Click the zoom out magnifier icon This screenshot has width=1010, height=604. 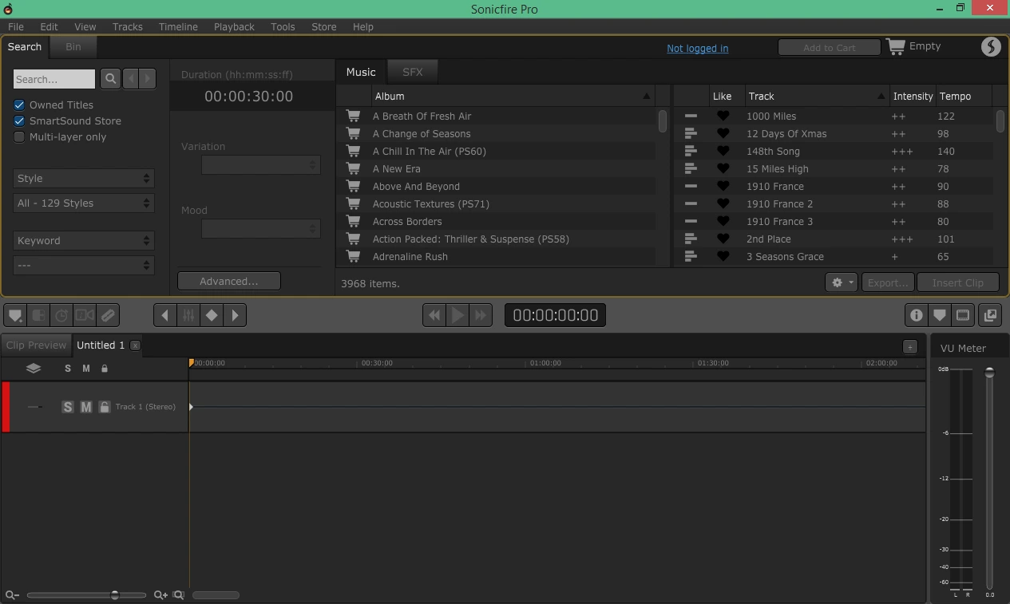11,594
